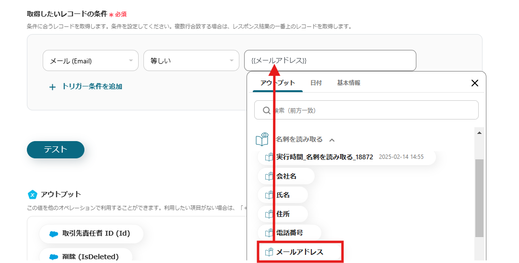Click the 名刺を読み取る book icon

click(x=262, y=139)
